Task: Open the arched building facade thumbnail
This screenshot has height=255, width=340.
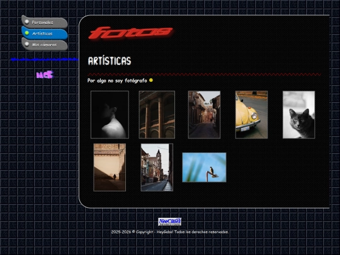Action: coord(157,115)
